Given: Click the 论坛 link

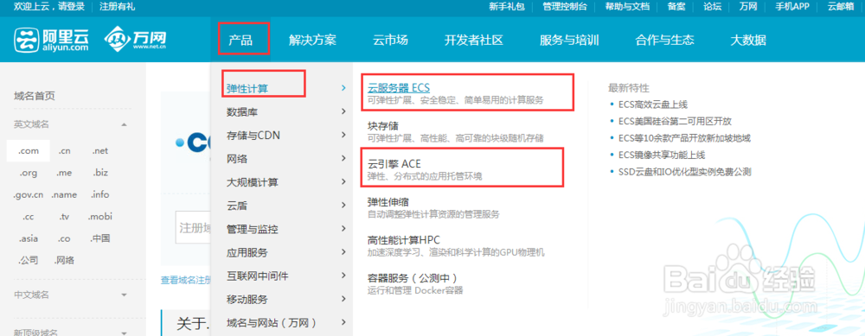Looking at the screenshot, I should [712, 7].
